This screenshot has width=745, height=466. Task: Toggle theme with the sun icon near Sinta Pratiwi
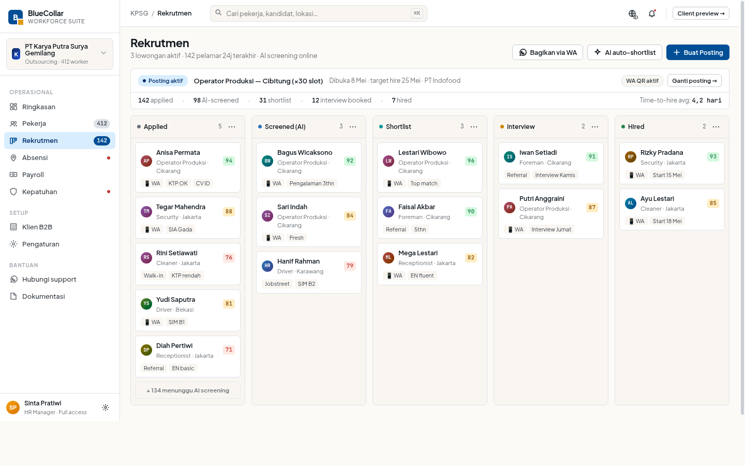(x=106, y=407)
